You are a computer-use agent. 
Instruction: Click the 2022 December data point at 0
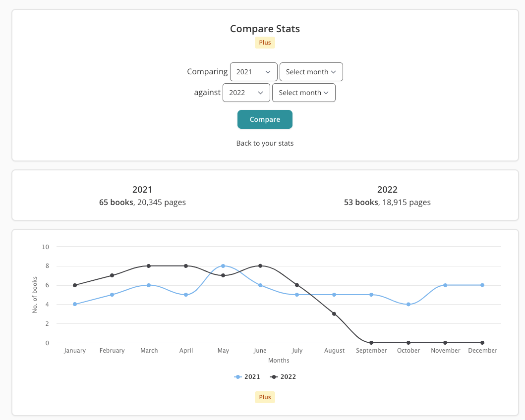[482, 343]
